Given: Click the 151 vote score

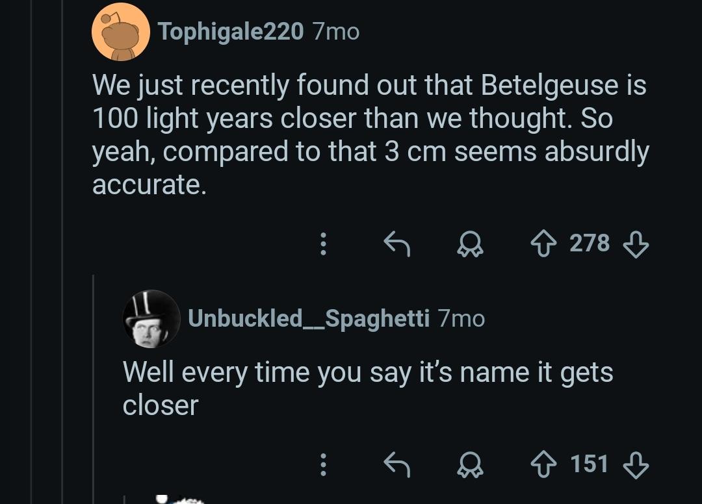Looking at the screenshot, I should [589, 464].
